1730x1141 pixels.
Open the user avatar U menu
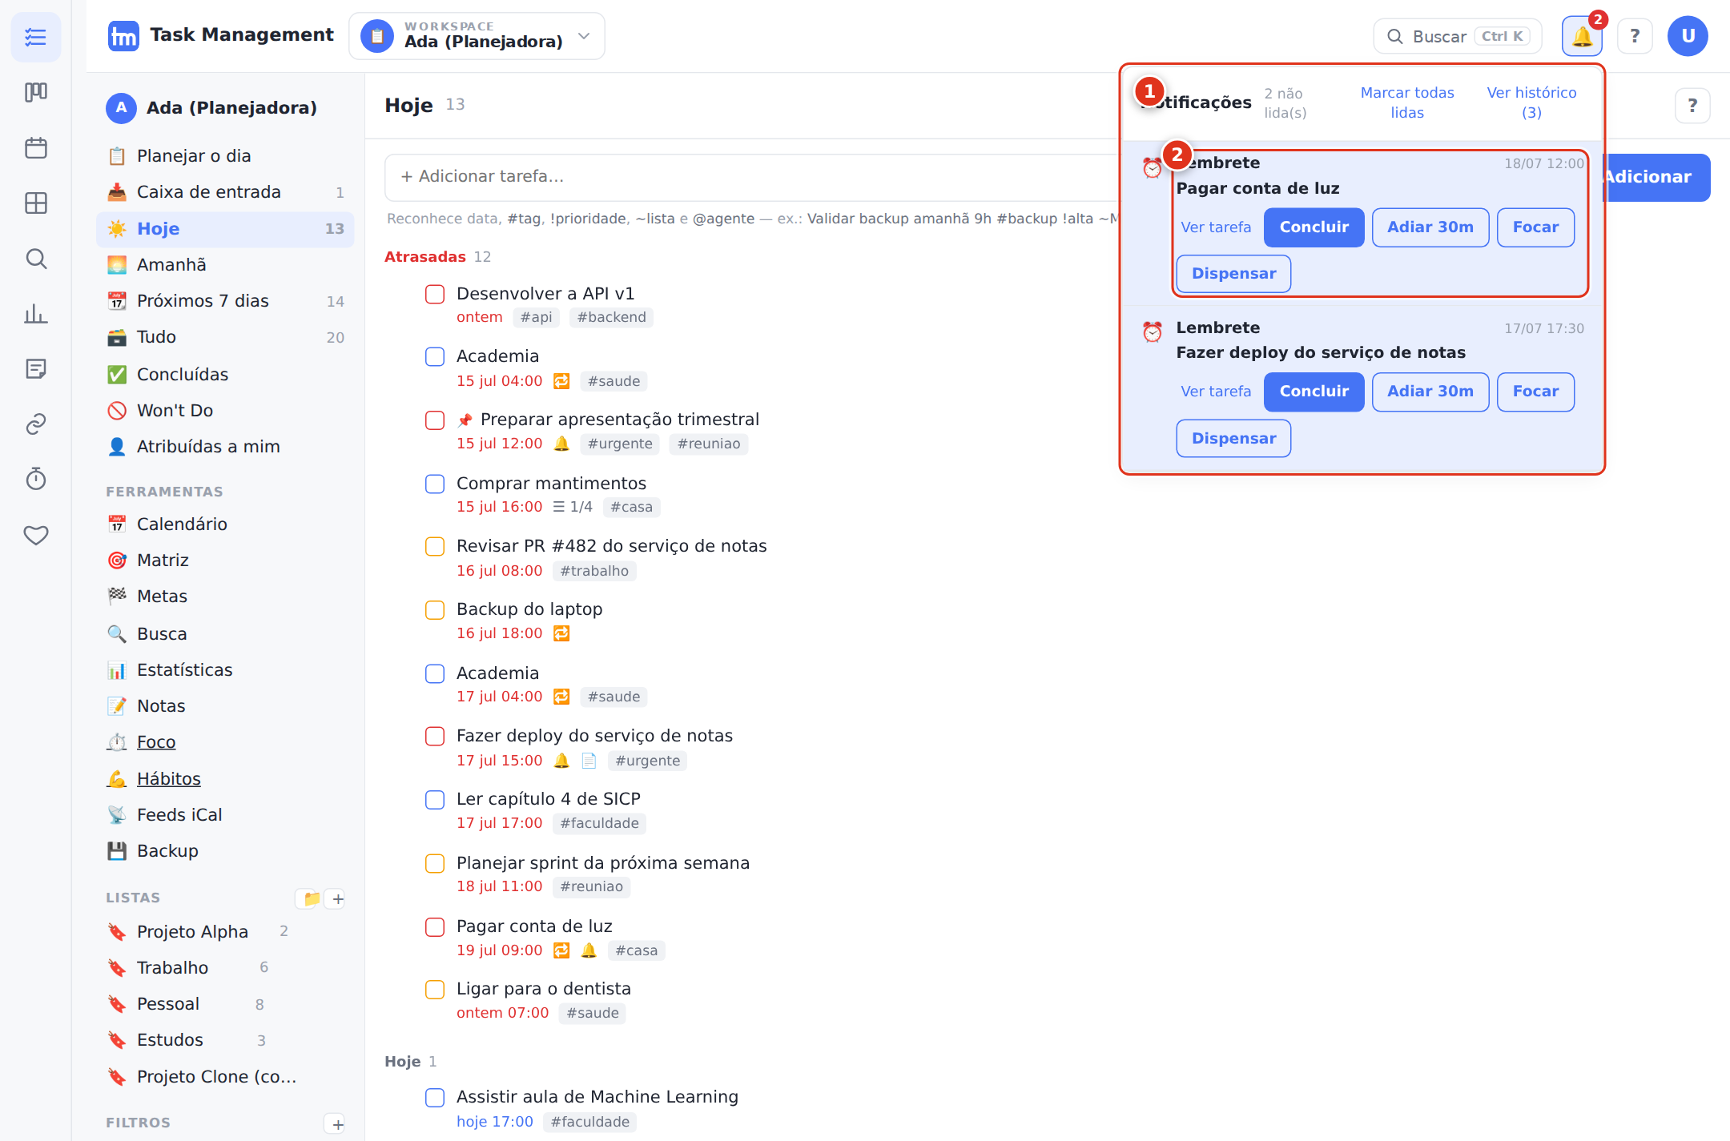click(x=1688, y=36)
